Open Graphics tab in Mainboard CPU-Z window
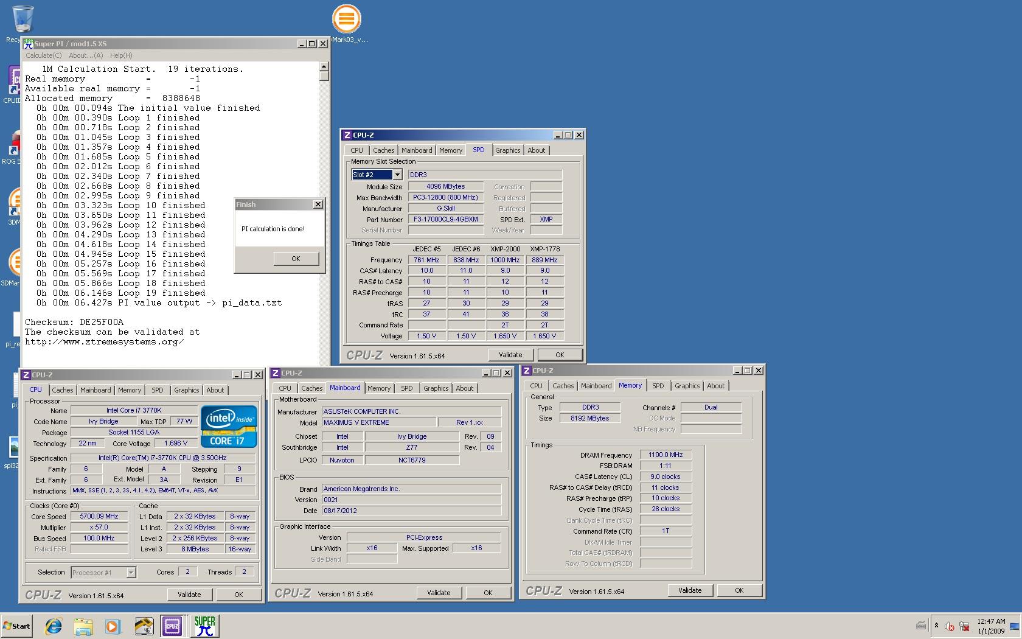This screenshot has height=639, width=1022. pyautogui.click(x=436, y=388)
